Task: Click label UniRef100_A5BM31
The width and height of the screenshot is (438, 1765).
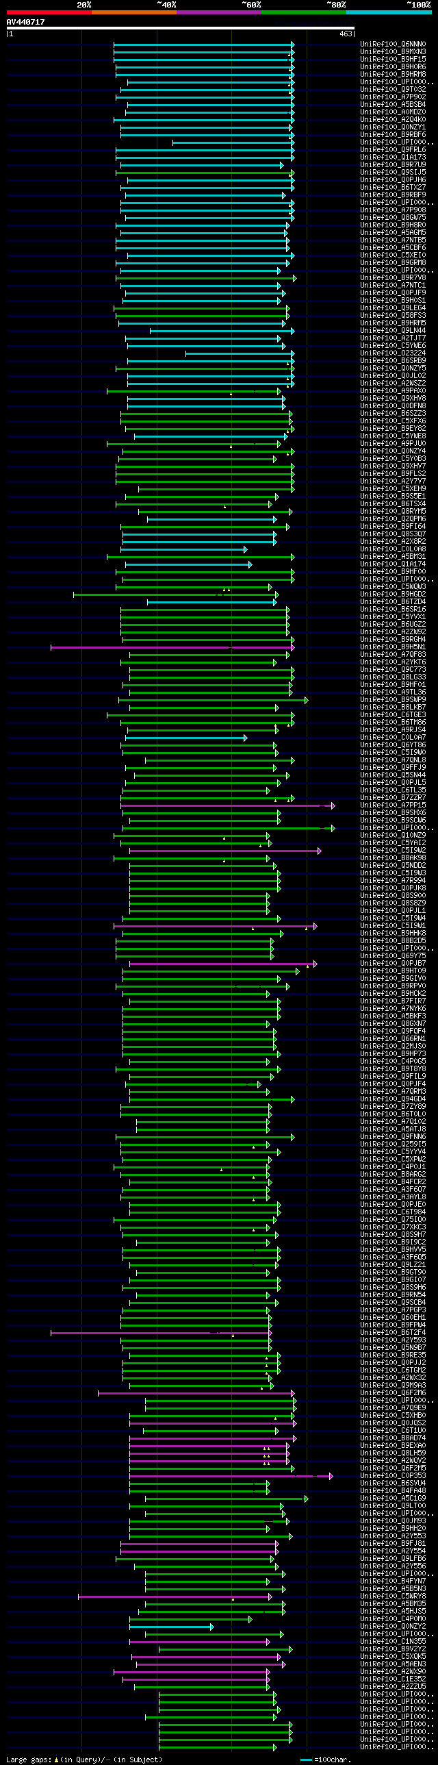Action: tap(393, 557)
